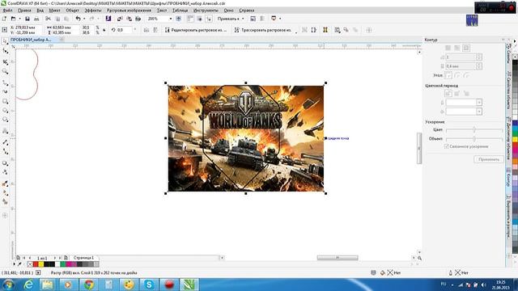
Task: Choose round corner contour option
Action: 457,75
